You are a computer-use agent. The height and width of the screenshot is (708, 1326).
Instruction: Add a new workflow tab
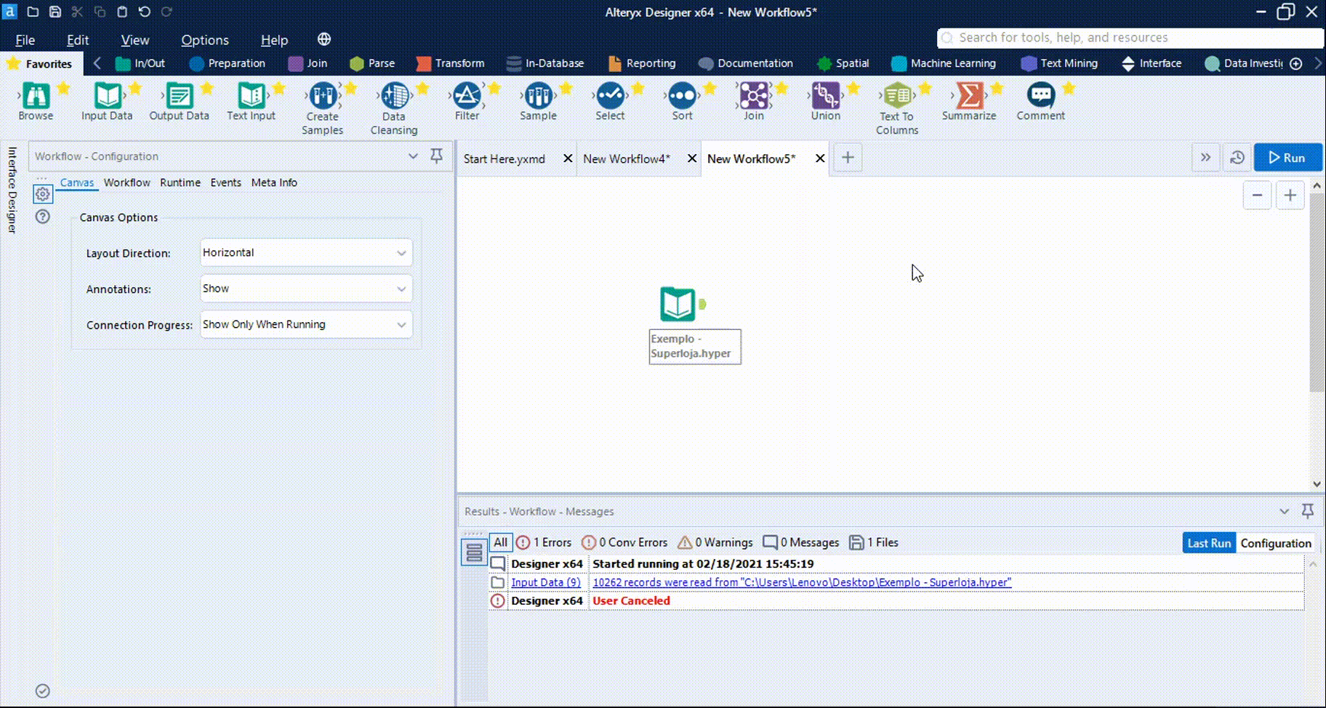coord(848,158)
